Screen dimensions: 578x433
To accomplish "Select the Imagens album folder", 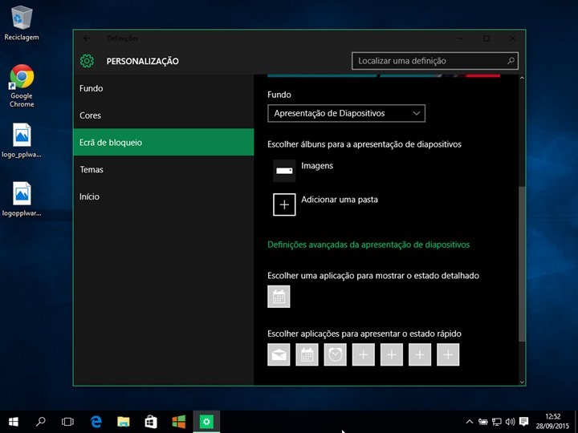I will [x=284, y=171].
